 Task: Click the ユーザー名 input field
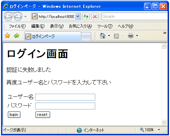pos(65,97)
